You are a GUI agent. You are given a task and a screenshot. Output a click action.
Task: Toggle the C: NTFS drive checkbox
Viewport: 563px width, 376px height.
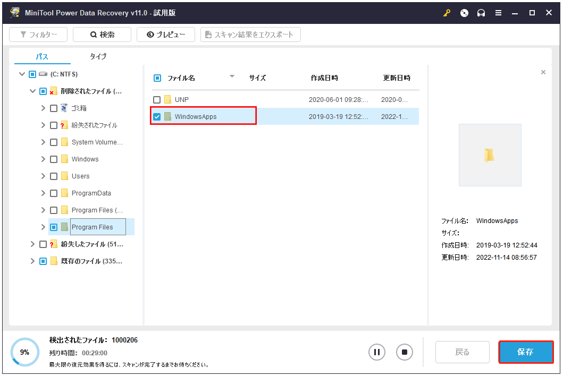click(x=32, y=74)
